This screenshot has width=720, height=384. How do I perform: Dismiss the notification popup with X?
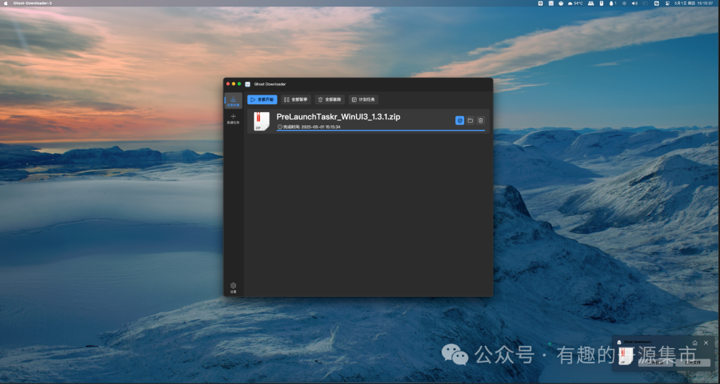[x=706, y=343]
